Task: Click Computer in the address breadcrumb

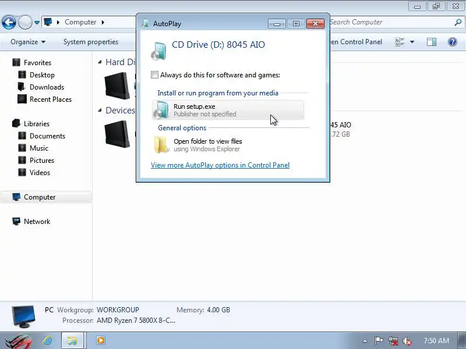Action: point(80,22)
